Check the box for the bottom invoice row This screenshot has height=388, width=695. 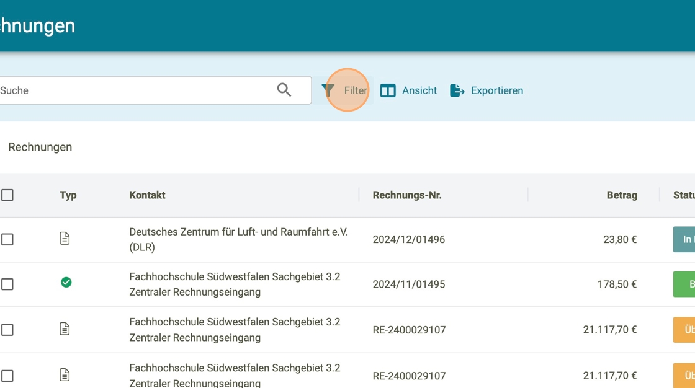pyautogui.click(x=7, y=376)
